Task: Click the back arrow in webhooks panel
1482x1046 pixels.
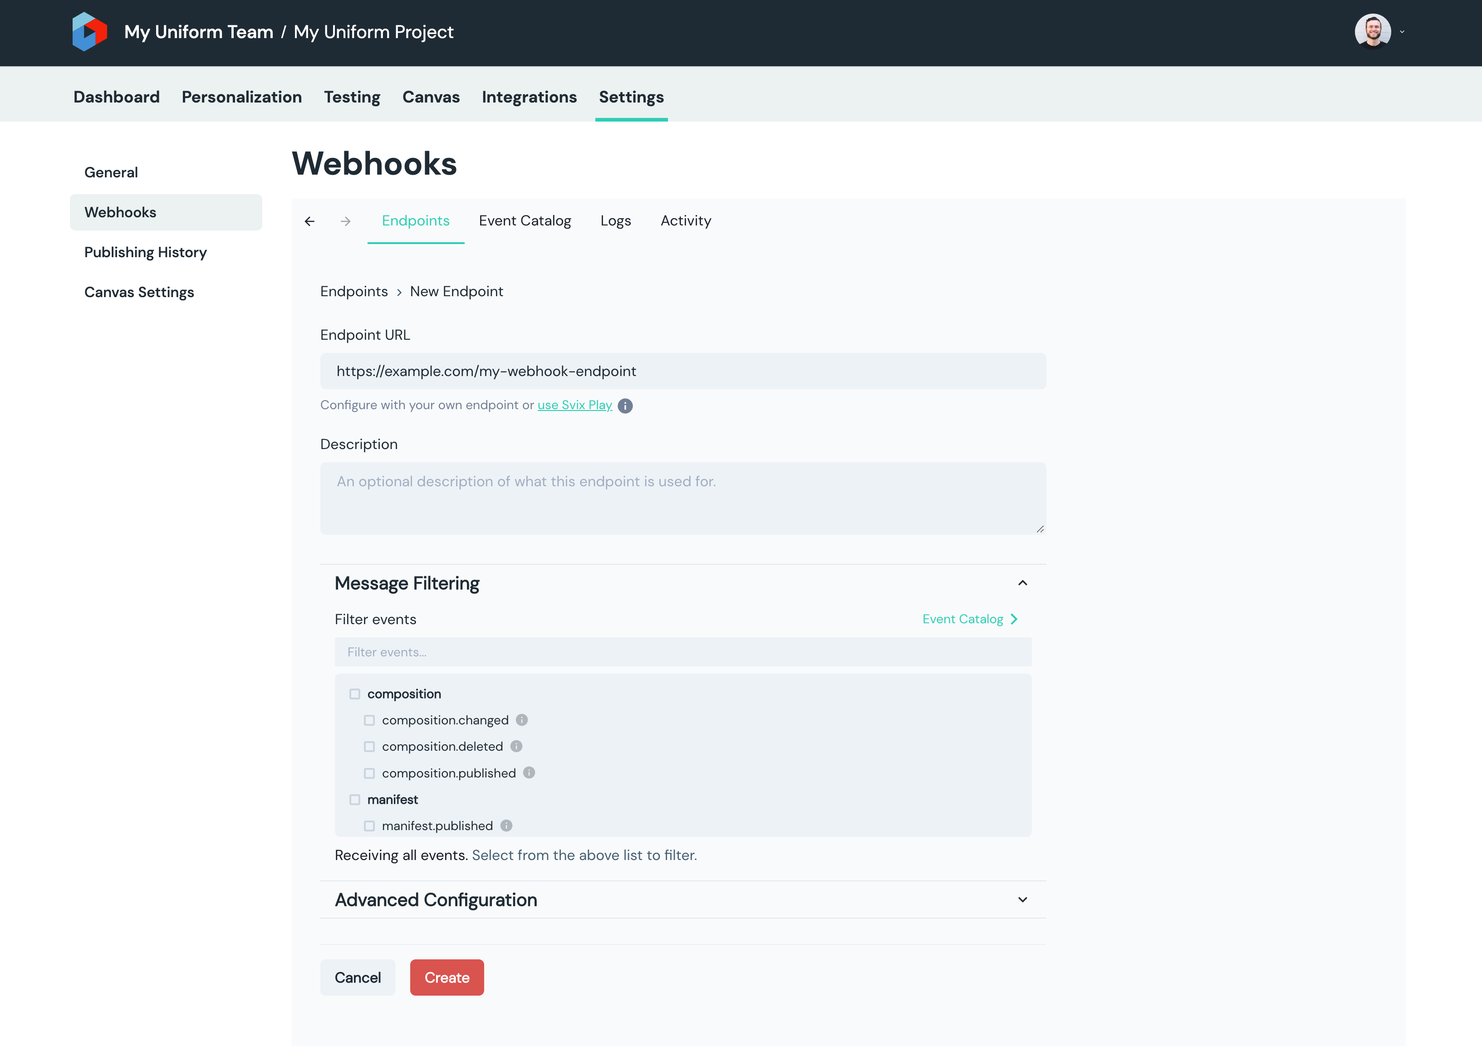Action: coord(310,221)
